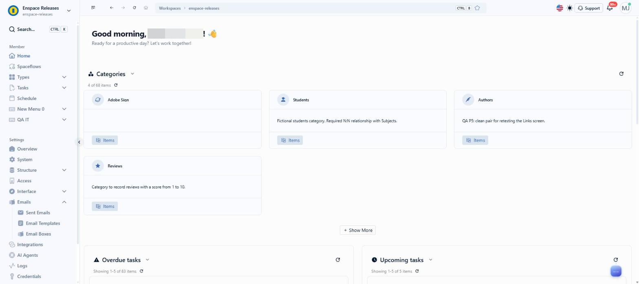Expand the QA IT chevron
Viewport: 639px width, 284px height.
point(64,119)
